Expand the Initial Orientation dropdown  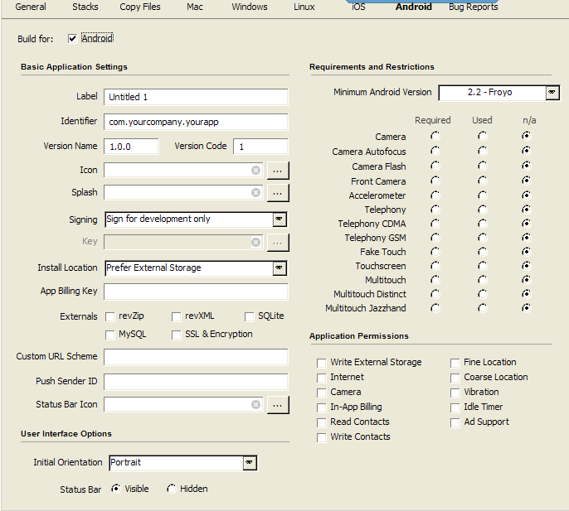click(250, 463)
